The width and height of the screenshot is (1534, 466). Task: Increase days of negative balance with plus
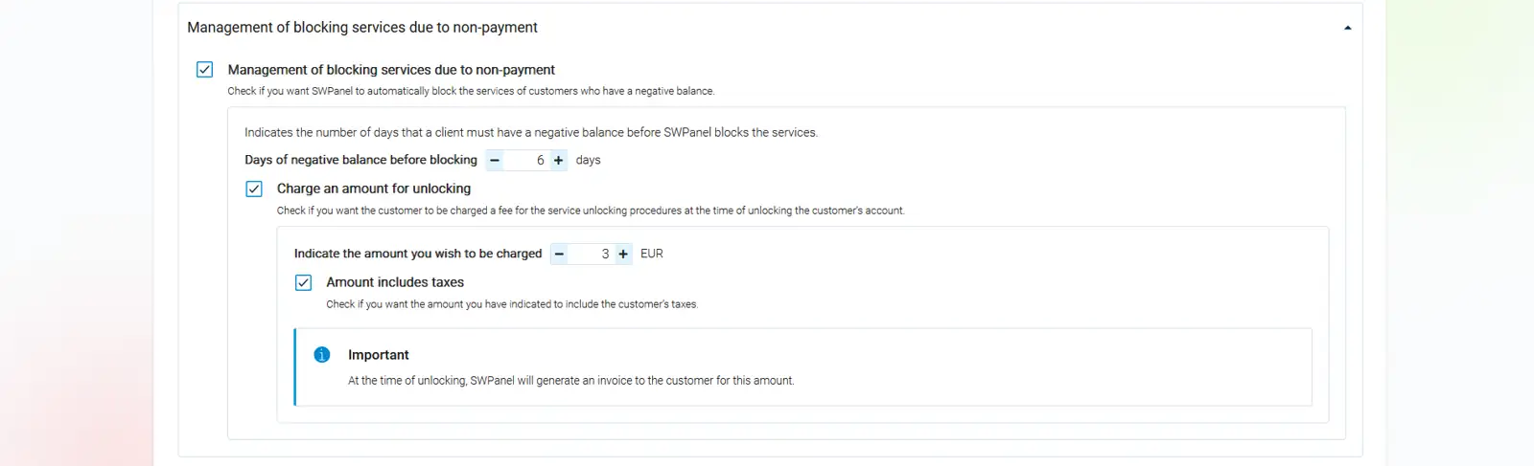click(559, 161)
